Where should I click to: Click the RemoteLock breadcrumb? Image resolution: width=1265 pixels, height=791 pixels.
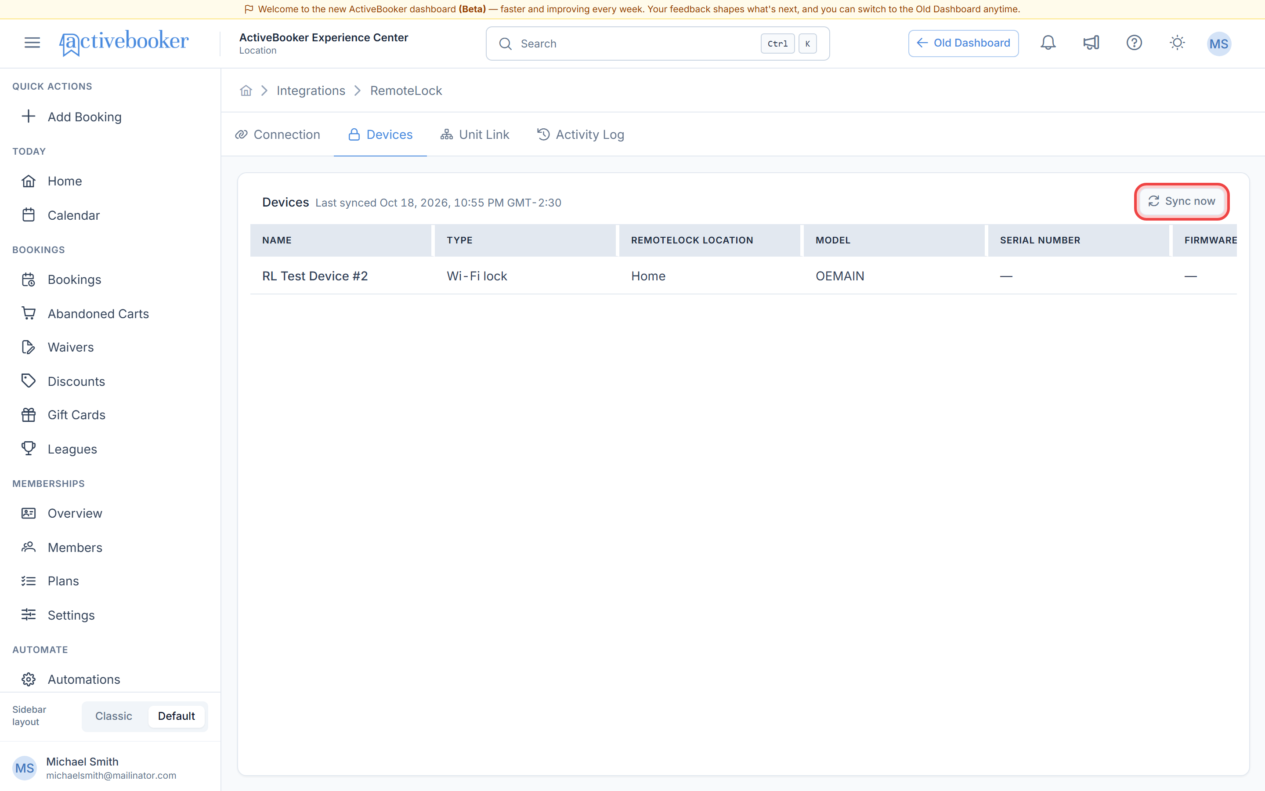[406, 91]
